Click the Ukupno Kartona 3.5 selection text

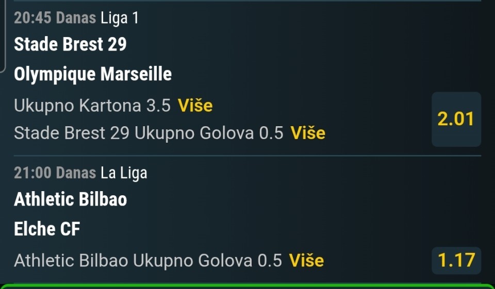tap(92, 106)
